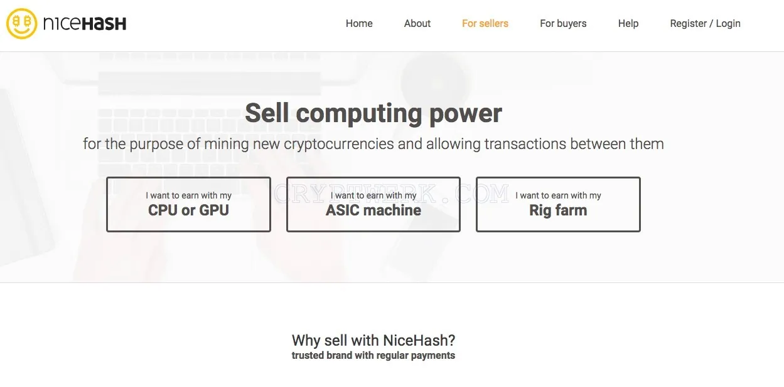Open the About menu item

pyautogui.click(x=417, y=24)
